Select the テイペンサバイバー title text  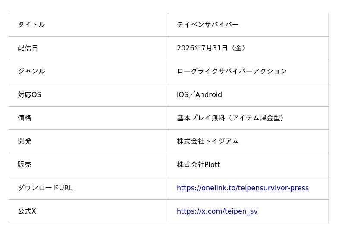(207, 25)
